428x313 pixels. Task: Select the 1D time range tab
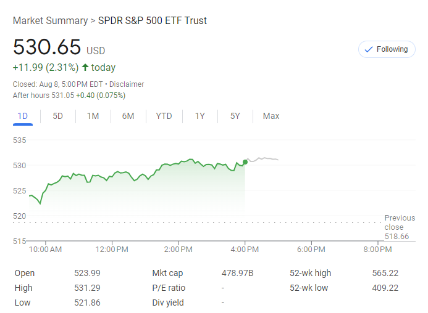(23, 116)
